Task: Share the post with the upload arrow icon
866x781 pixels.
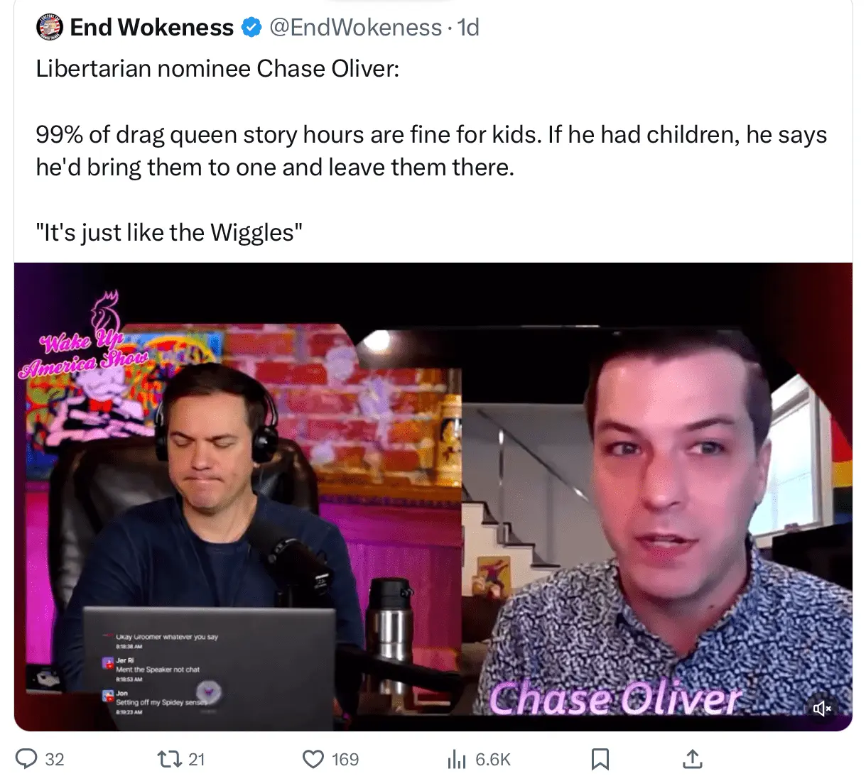Action: (692, 759)
